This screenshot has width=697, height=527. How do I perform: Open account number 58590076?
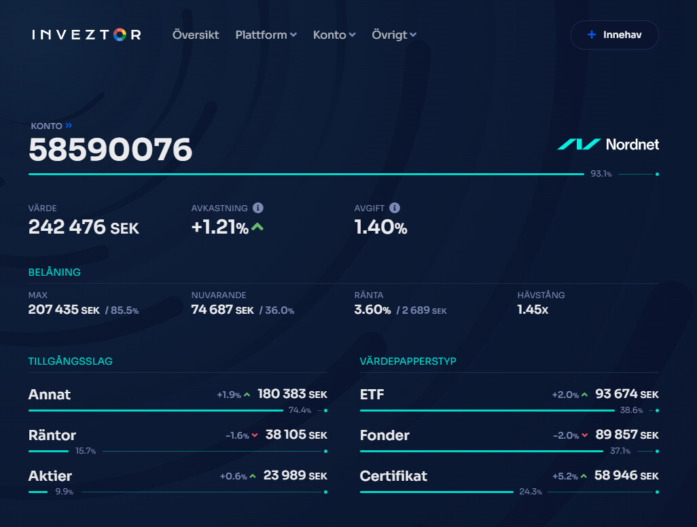point(110,149)
